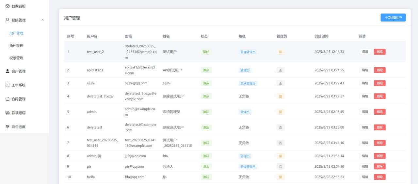Screen dimensions: 418x184
Task: Click email ptr@qq.com
Action: 135,166
